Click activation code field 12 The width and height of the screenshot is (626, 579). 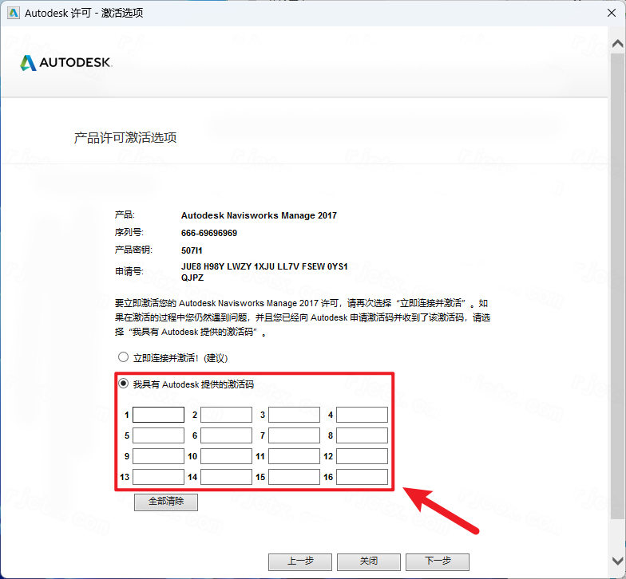(x=363, y=456)
